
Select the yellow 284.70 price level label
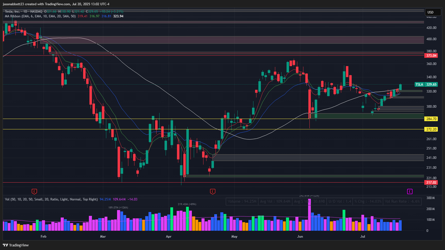431,119
